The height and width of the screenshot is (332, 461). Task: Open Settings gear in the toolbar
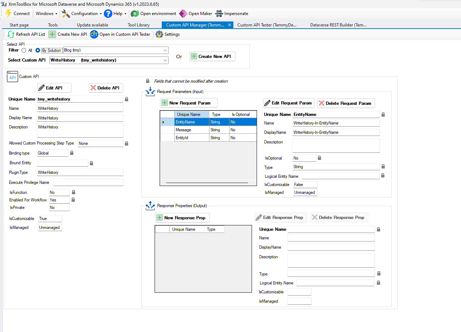pos(159,34)
